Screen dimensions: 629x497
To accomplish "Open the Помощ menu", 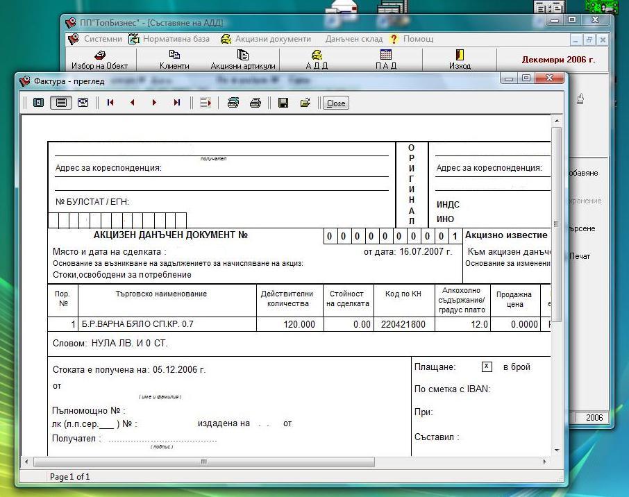I will tap(418, 39).
